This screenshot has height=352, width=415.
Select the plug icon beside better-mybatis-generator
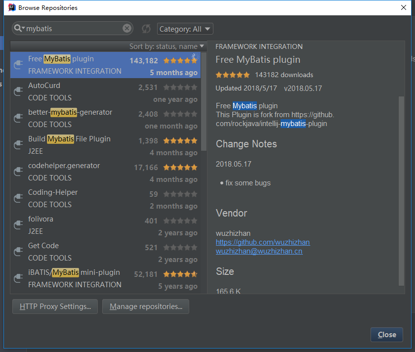coord(18,118)
